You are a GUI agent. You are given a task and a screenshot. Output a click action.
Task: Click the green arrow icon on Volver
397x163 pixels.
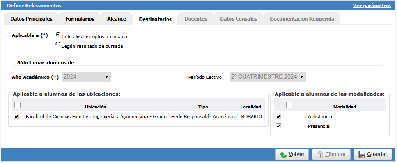[x=284, y=154]
